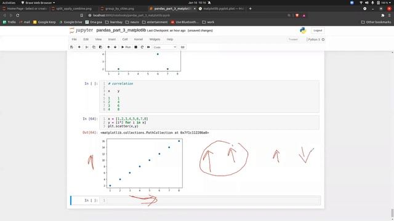Screen dimensions: 394x221
Task: Open the Google Drive bookmark
Action: tap(71, 22)
